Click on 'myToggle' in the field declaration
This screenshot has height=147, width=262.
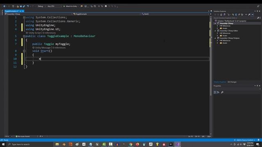[62, 44]
